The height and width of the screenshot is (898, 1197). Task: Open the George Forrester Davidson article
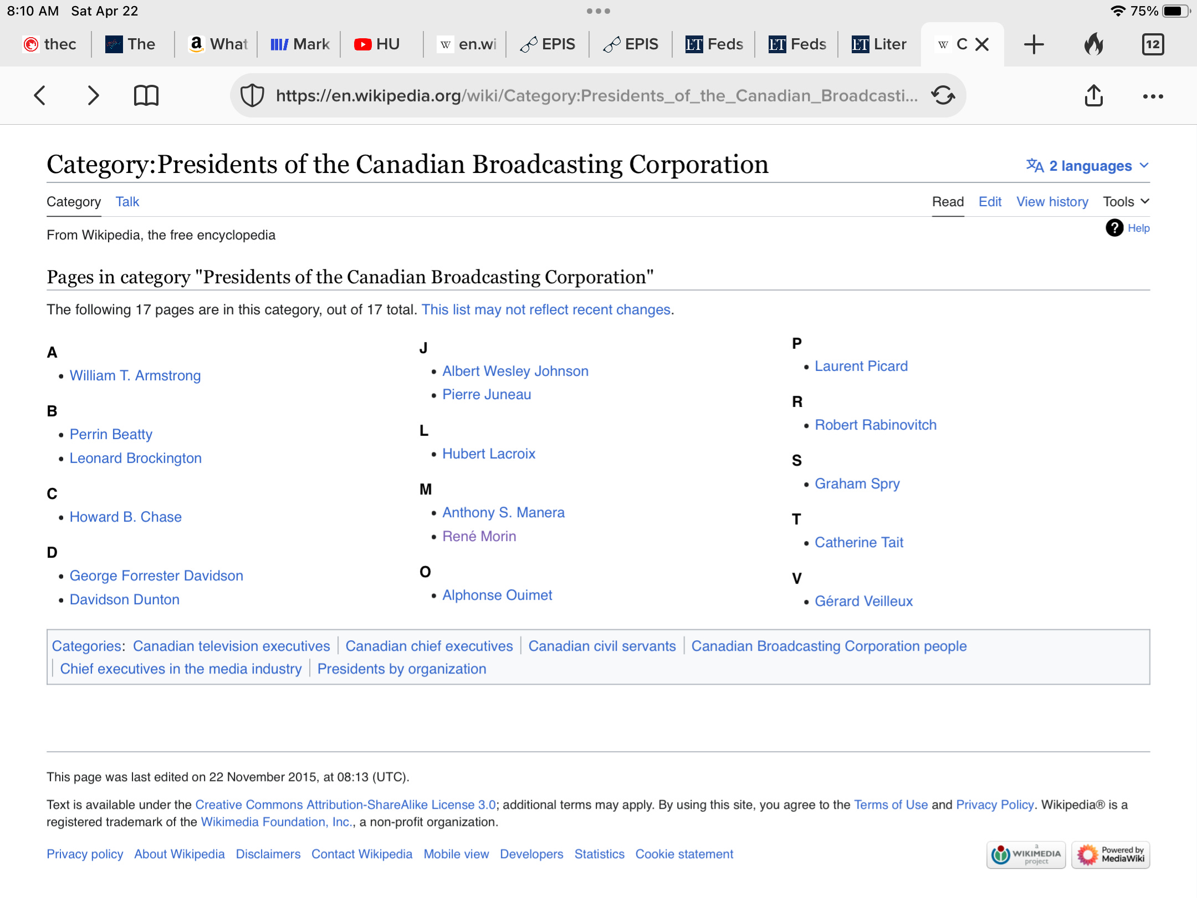tap(156, 576)
